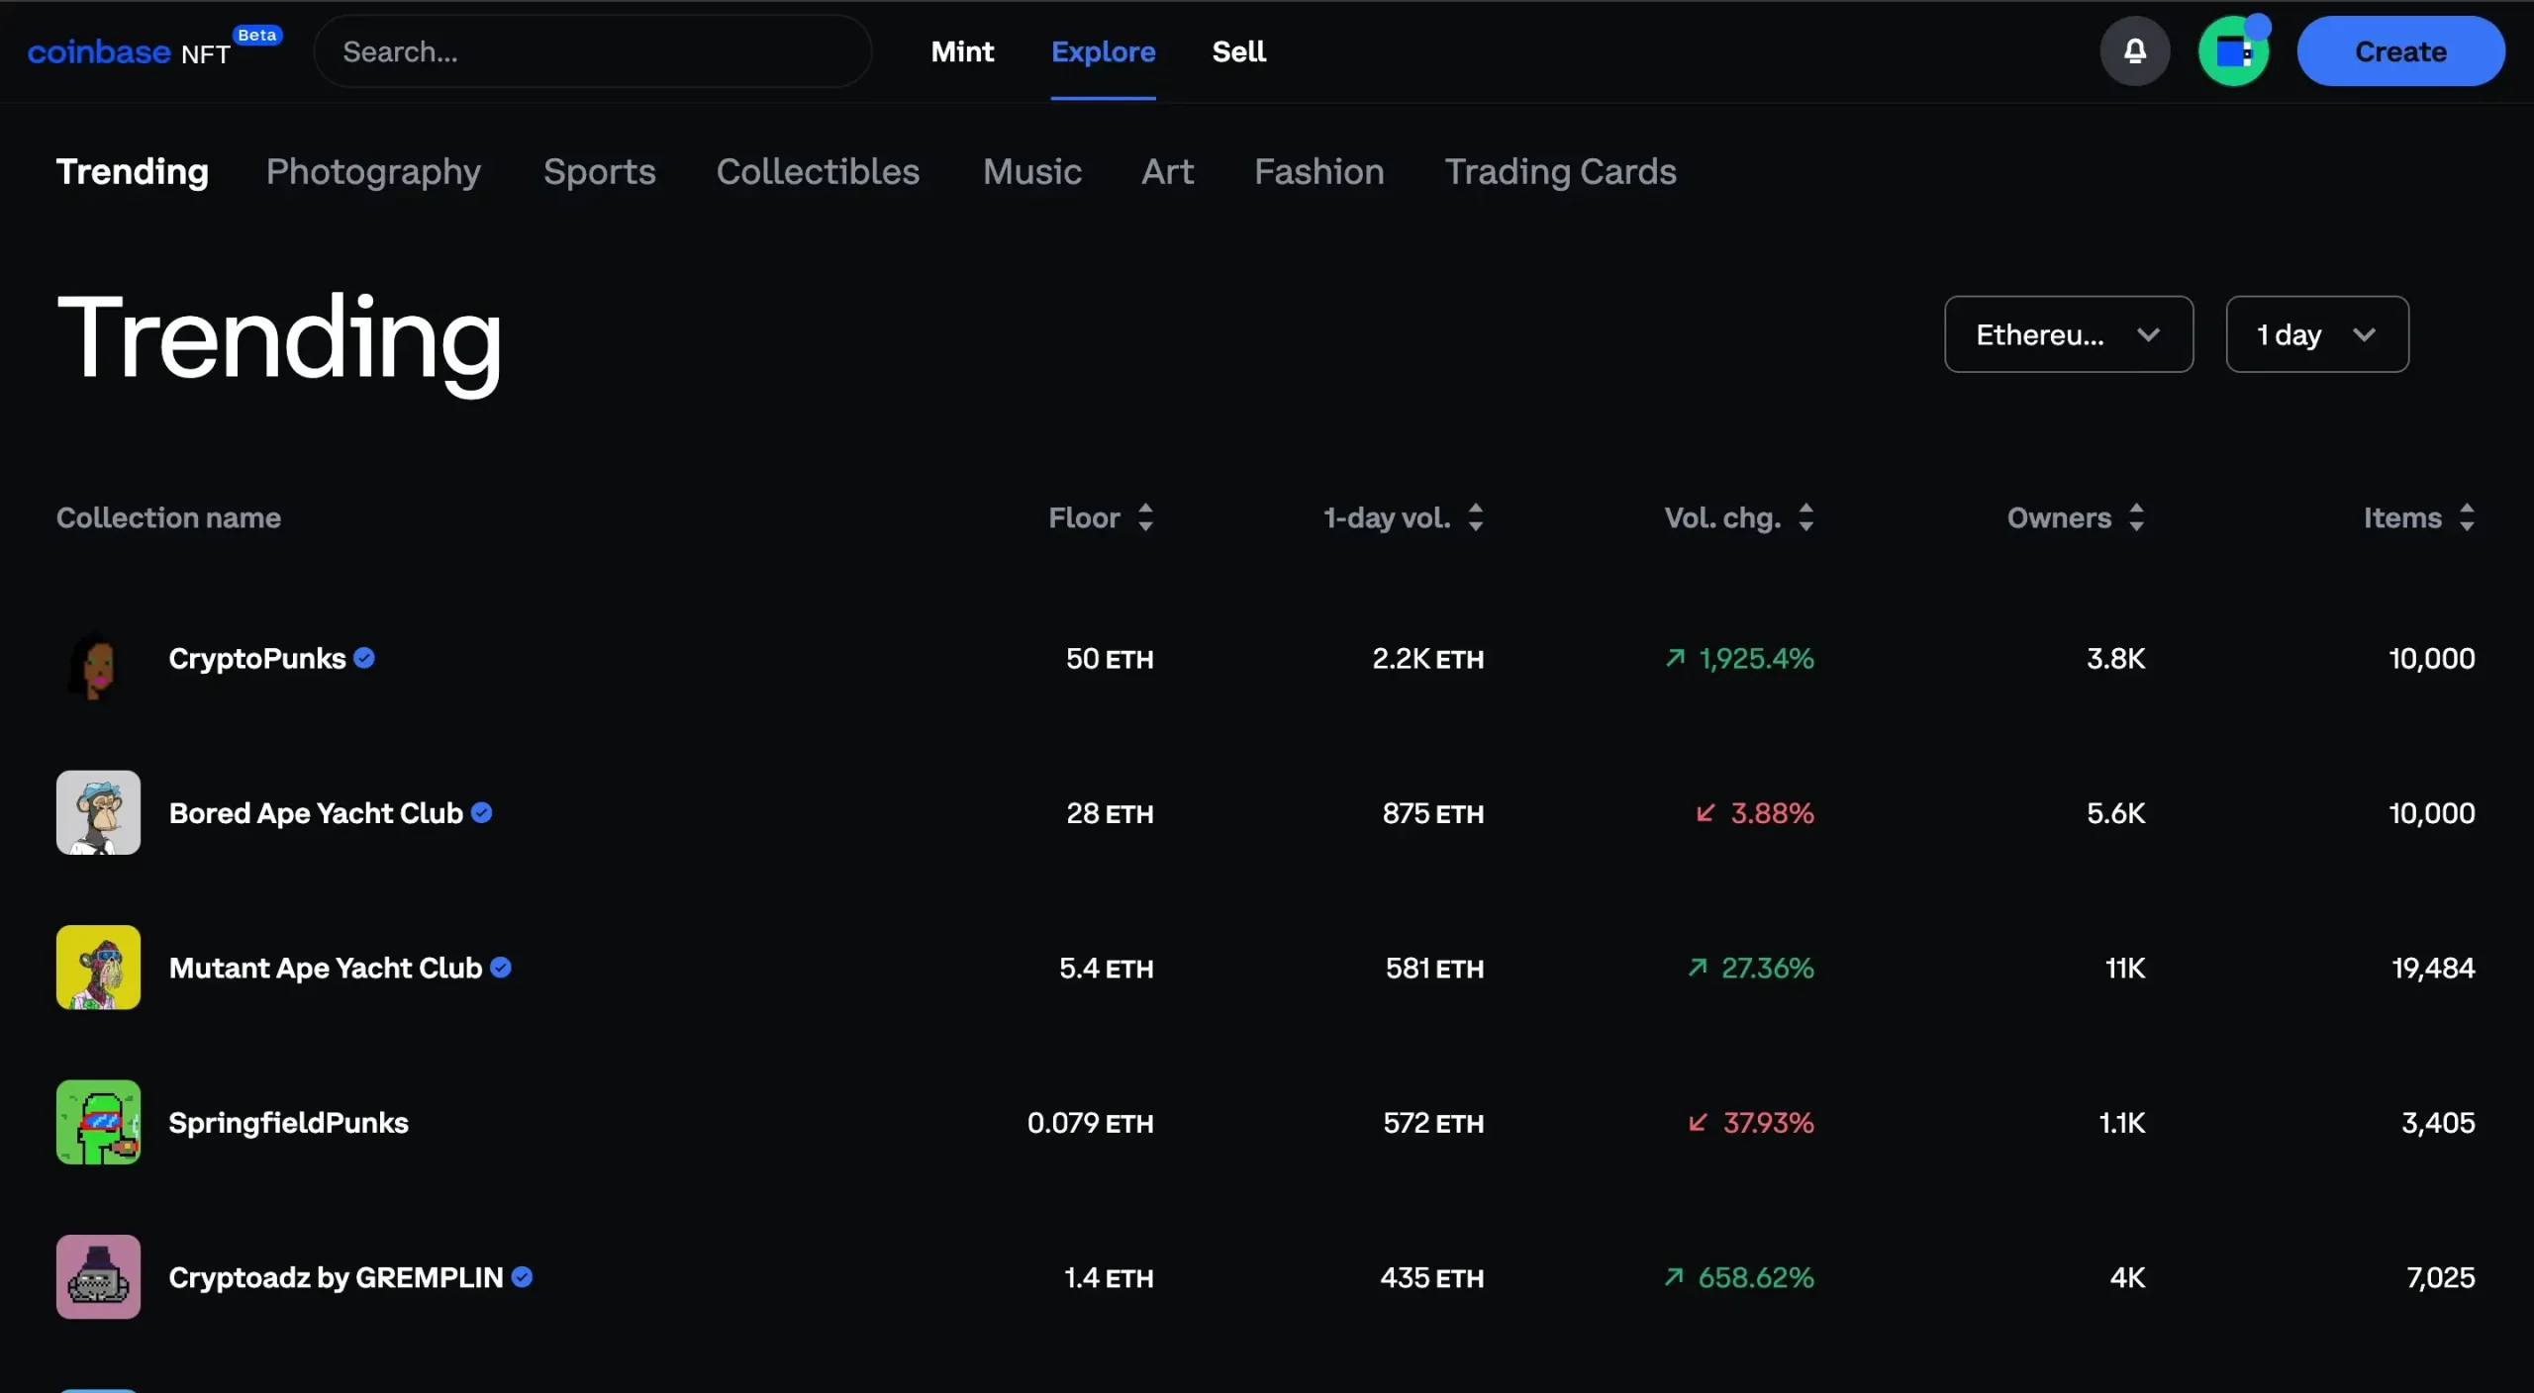Focus the Search input field
This screenshot has height=1393, width=2534.
(593, 51)
